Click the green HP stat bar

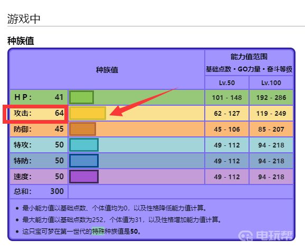(x=81, y=97)
